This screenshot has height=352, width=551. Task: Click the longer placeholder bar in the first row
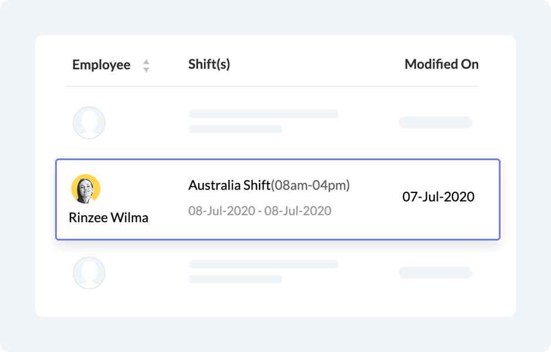pos(263,114)
